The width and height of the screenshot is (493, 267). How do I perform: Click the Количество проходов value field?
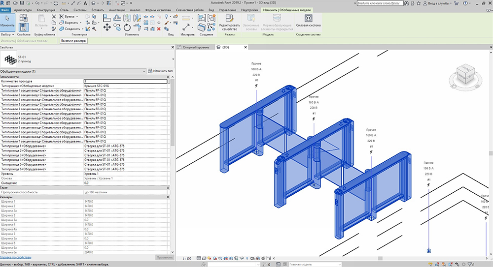click(x=126, y=81)
